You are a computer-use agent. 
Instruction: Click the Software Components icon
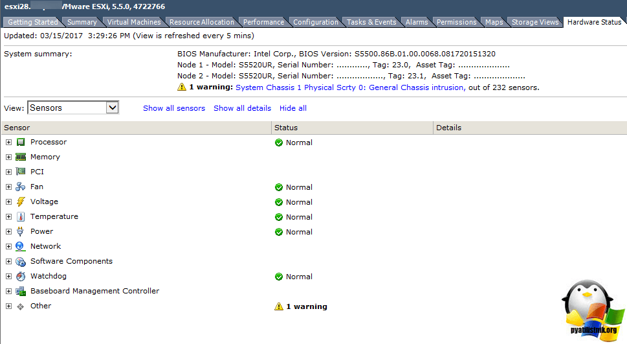point(21,261)
